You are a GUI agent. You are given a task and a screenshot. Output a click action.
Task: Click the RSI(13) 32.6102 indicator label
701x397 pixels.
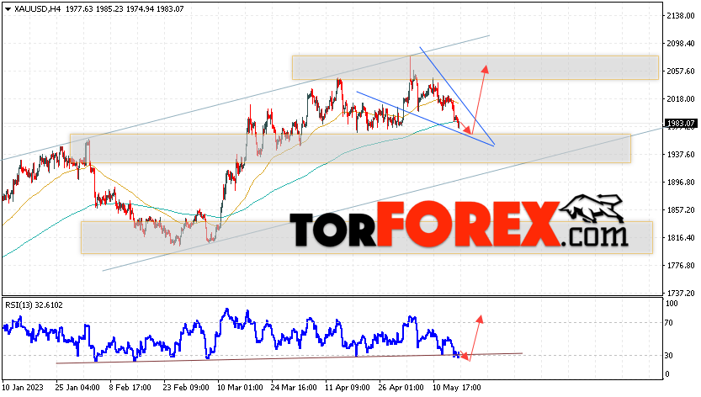point(34,305)
